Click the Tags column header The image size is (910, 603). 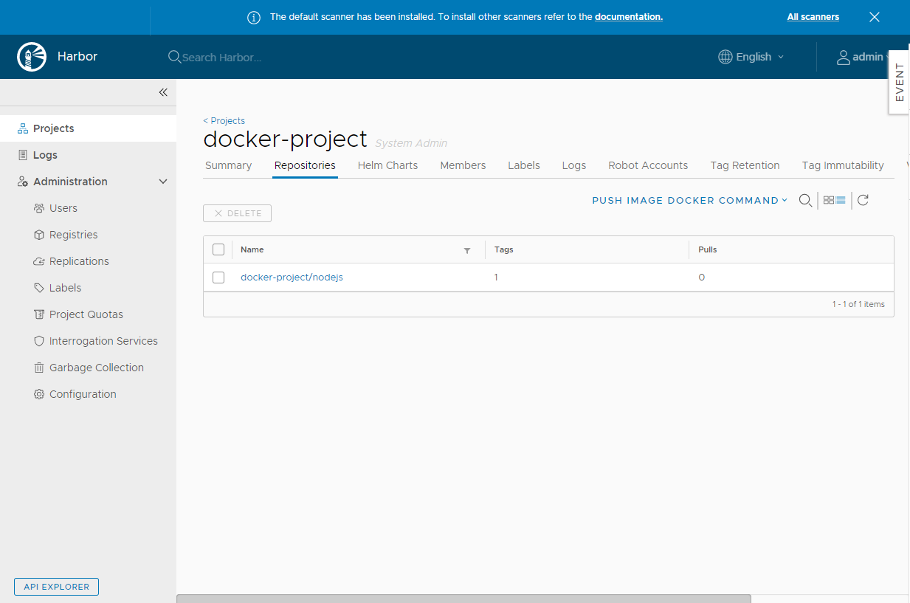[504, 249]
